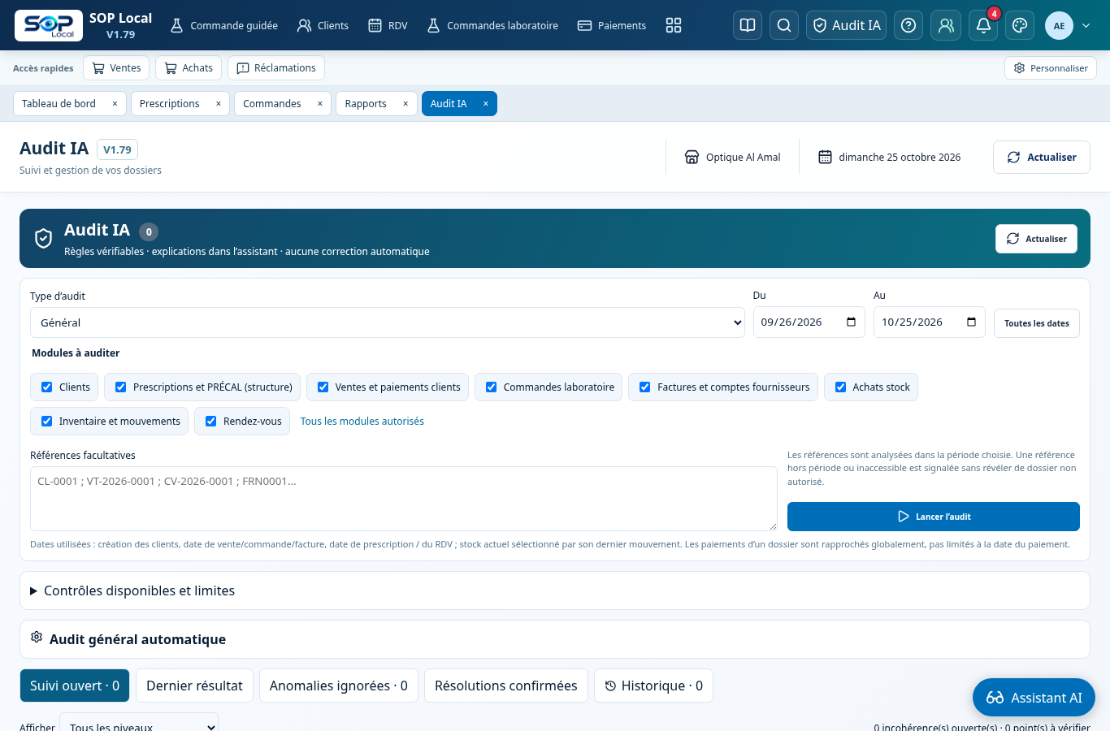Open the apps grid icon
Viewport: 1110px width, 731px height.
674,25
